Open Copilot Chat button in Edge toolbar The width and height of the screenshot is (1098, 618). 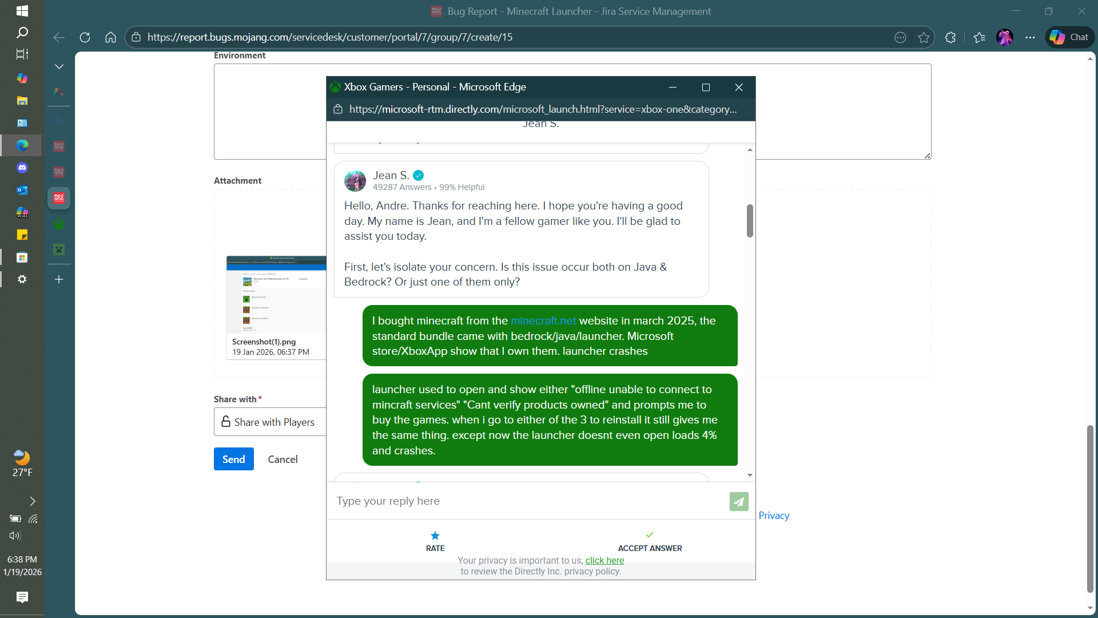(1069, 37)
